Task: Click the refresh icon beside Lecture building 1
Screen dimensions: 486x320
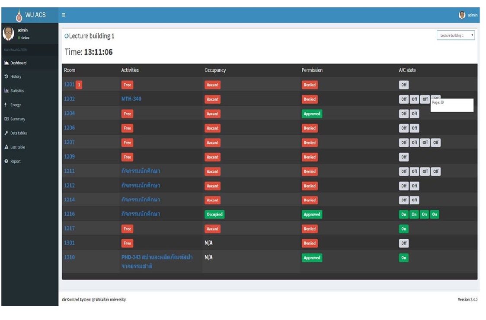Action: point(67,36)
